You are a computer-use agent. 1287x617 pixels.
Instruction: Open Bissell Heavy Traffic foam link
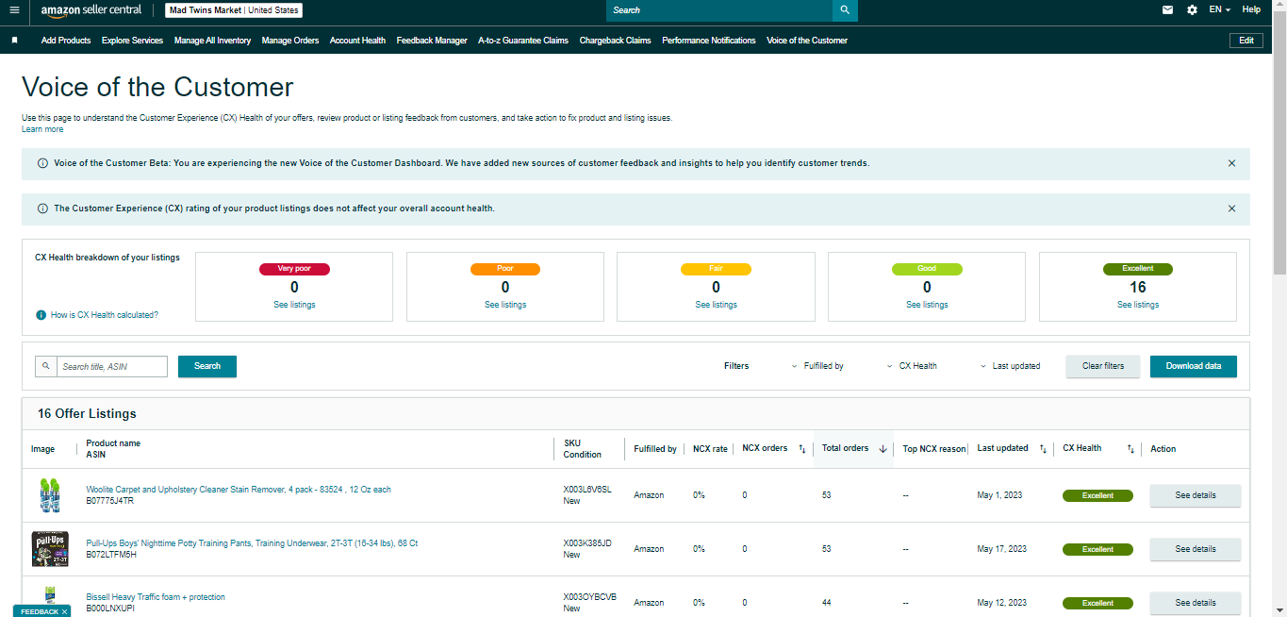click(156, 597)
